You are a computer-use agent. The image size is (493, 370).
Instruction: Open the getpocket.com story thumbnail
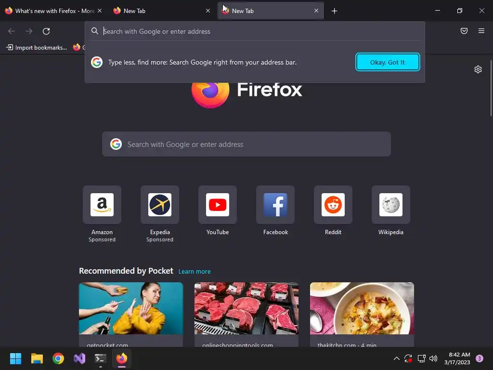[131, 308]
